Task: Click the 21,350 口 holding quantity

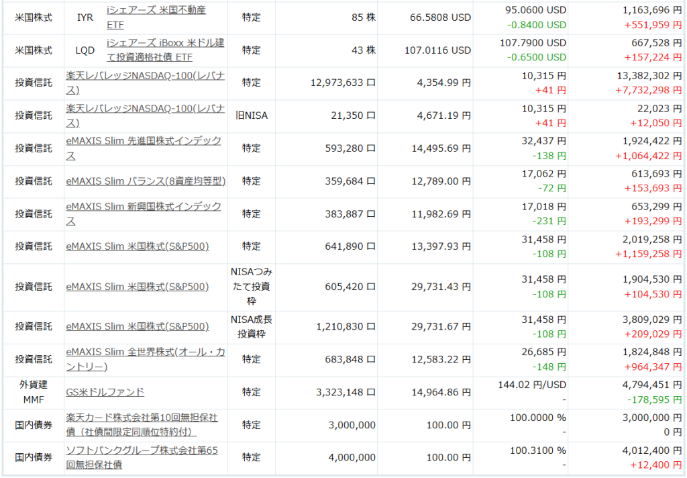Action: pos(353,115)
